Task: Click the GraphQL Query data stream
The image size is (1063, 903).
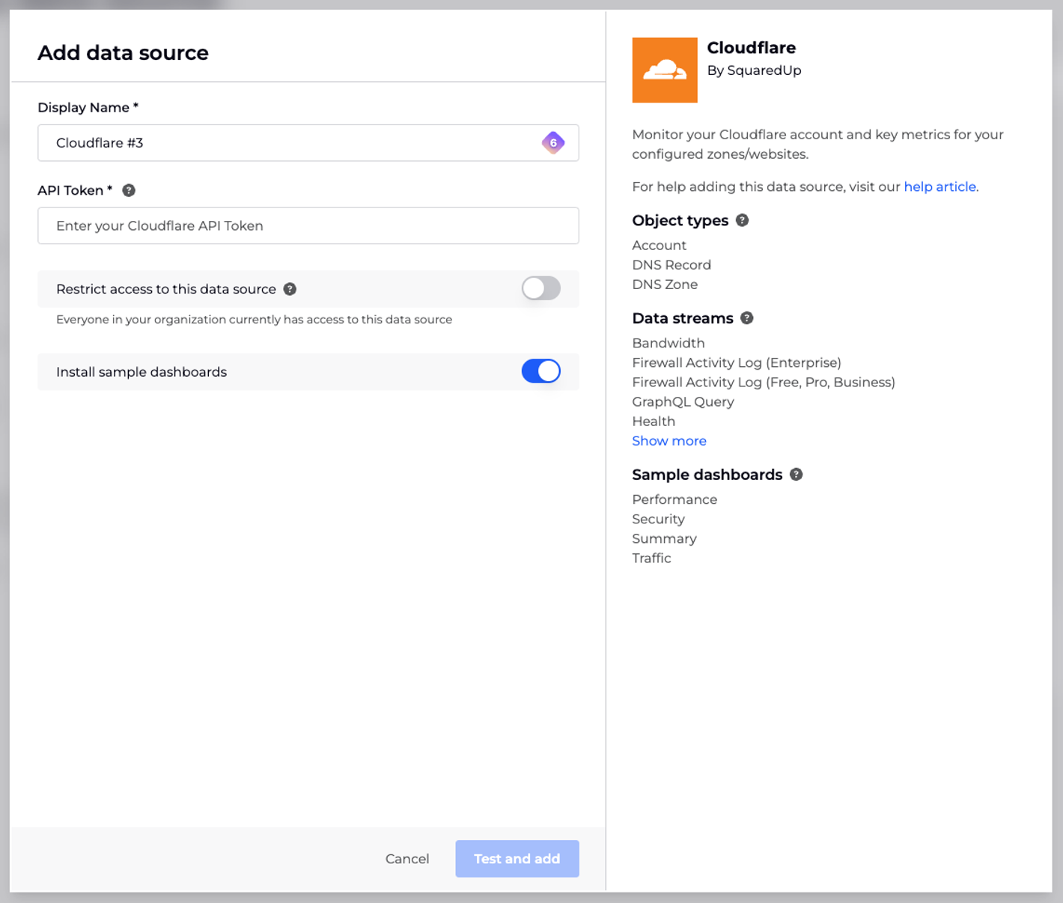Action: (x=683, y=402)
